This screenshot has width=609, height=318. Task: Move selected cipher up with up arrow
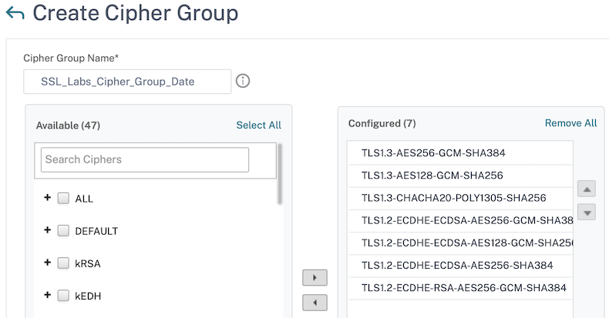pos(587,189)
